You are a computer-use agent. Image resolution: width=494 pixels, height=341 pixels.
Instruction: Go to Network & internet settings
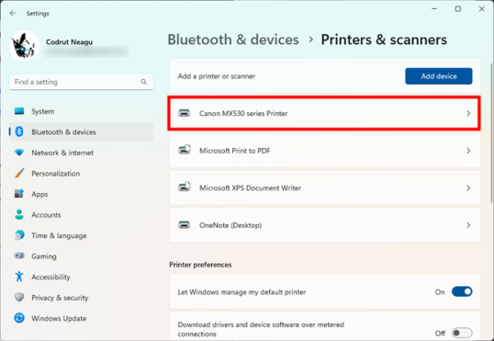[62, 153]
